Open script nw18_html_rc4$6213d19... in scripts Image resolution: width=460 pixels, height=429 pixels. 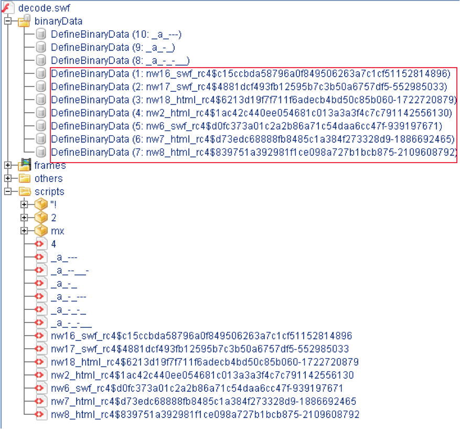point(205,362)
